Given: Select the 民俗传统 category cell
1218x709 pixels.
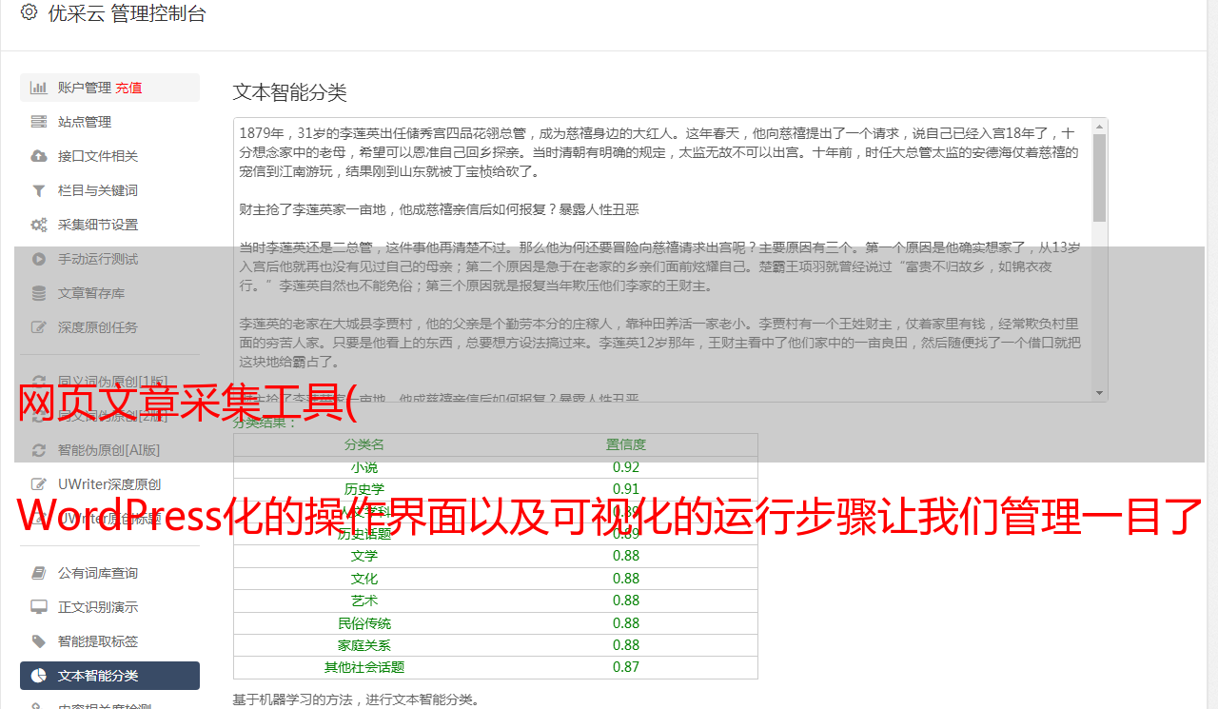Looking at the screenshot, I should click(364, 623).
